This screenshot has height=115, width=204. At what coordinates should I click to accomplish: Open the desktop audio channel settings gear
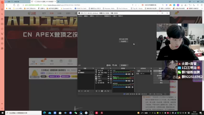[132, 87]
